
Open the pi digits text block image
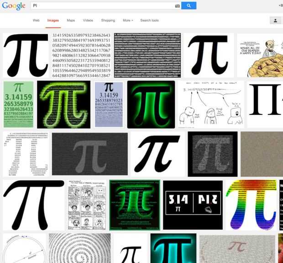point(81,55)
